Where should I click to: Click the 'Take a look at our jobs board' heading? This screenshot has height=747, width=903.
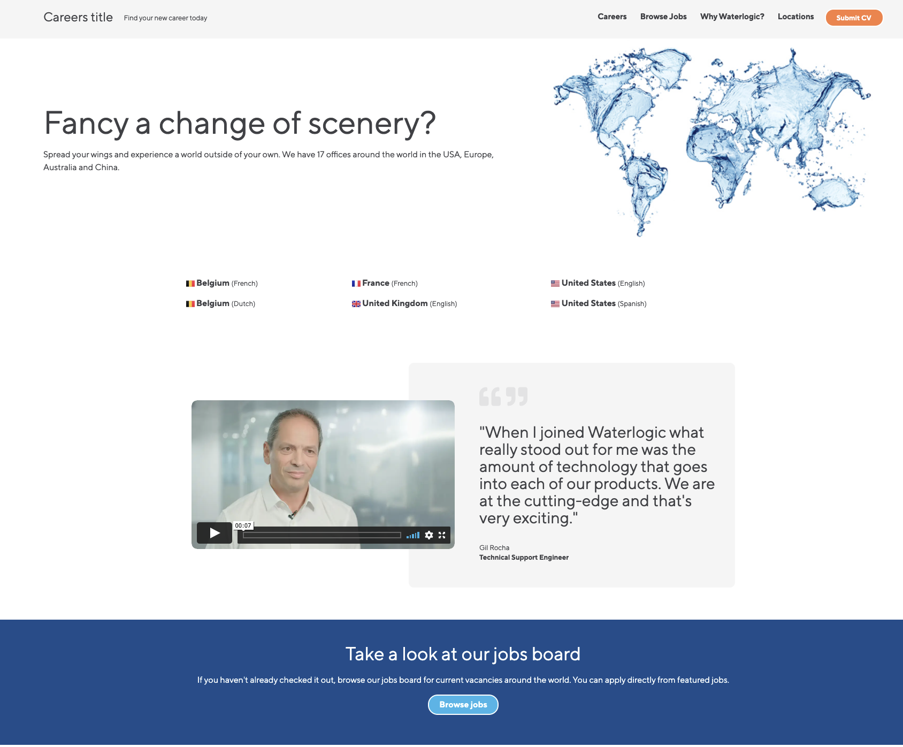pos(463,654)
